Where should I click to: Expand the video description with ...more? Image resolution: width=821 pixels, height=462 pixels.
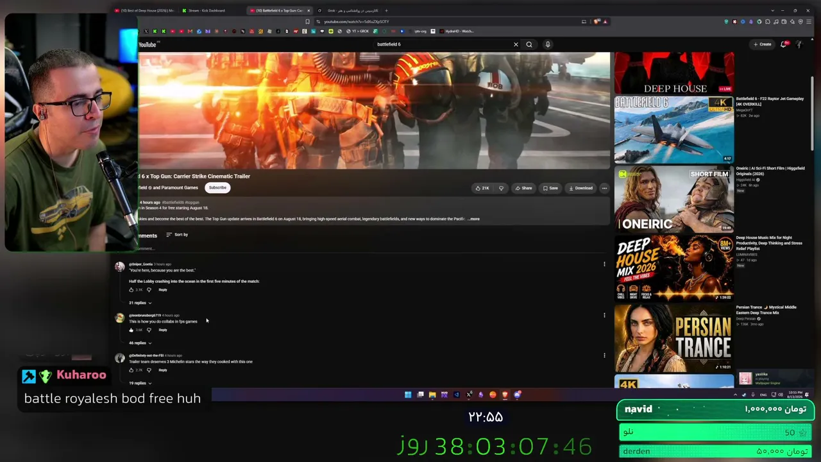[473, 219]
